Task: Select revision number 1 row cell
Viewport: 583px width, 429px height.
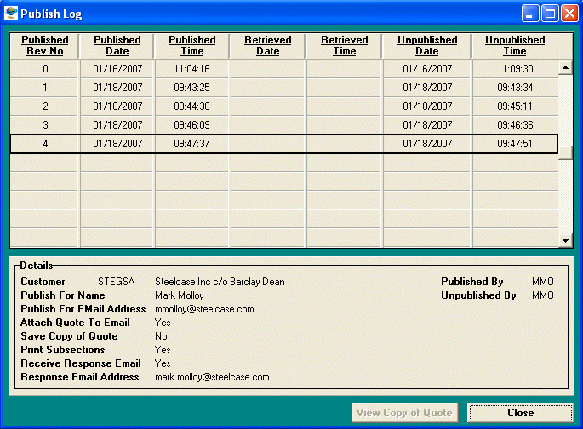Action: pos(45,88)
